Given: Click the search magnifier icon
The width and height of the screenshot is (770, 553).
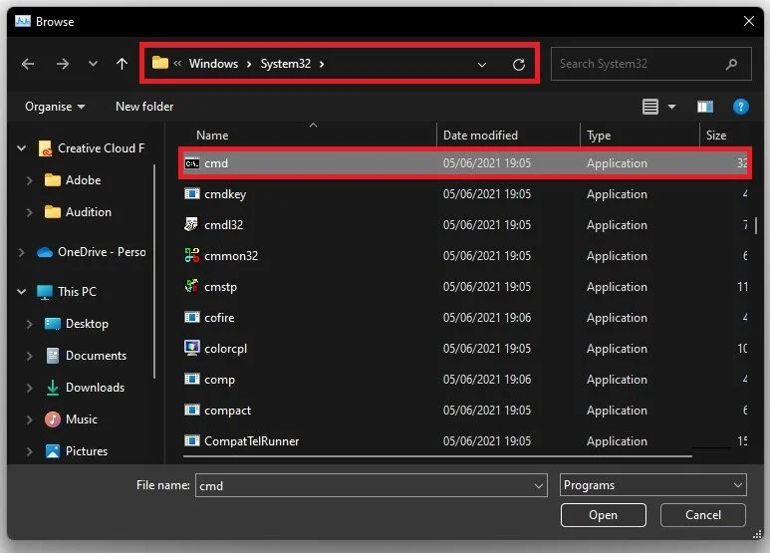Looking at the screenshot, I should pyautogui.click(x=731, y=64).
